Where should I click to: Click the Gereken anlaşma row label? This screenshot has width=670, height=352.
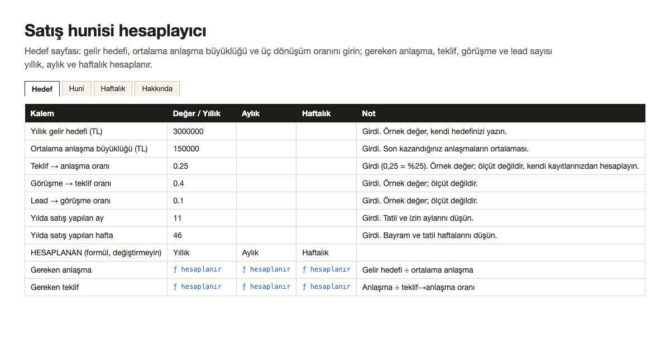point(61,270)
